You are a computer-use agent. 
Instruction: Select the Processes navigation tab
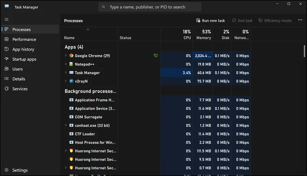pyautogui.click(x=21, y=30)
